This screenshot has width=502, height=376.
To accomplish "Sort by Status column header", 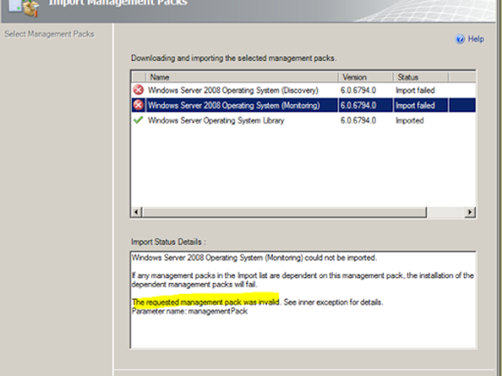I will point(421,77).
